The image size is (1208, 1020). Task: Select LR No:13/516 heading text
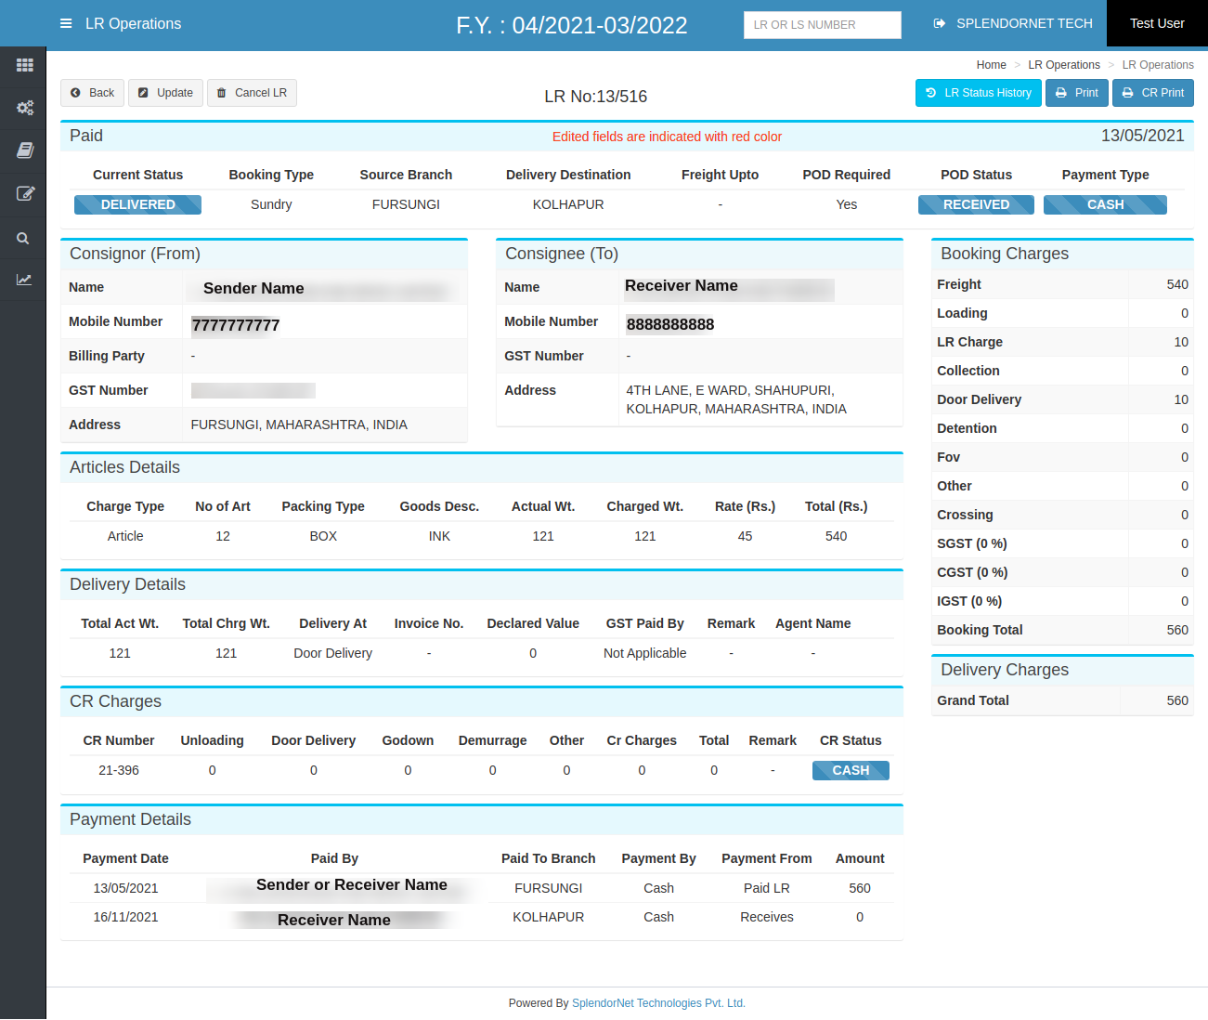tap(595, 97)
